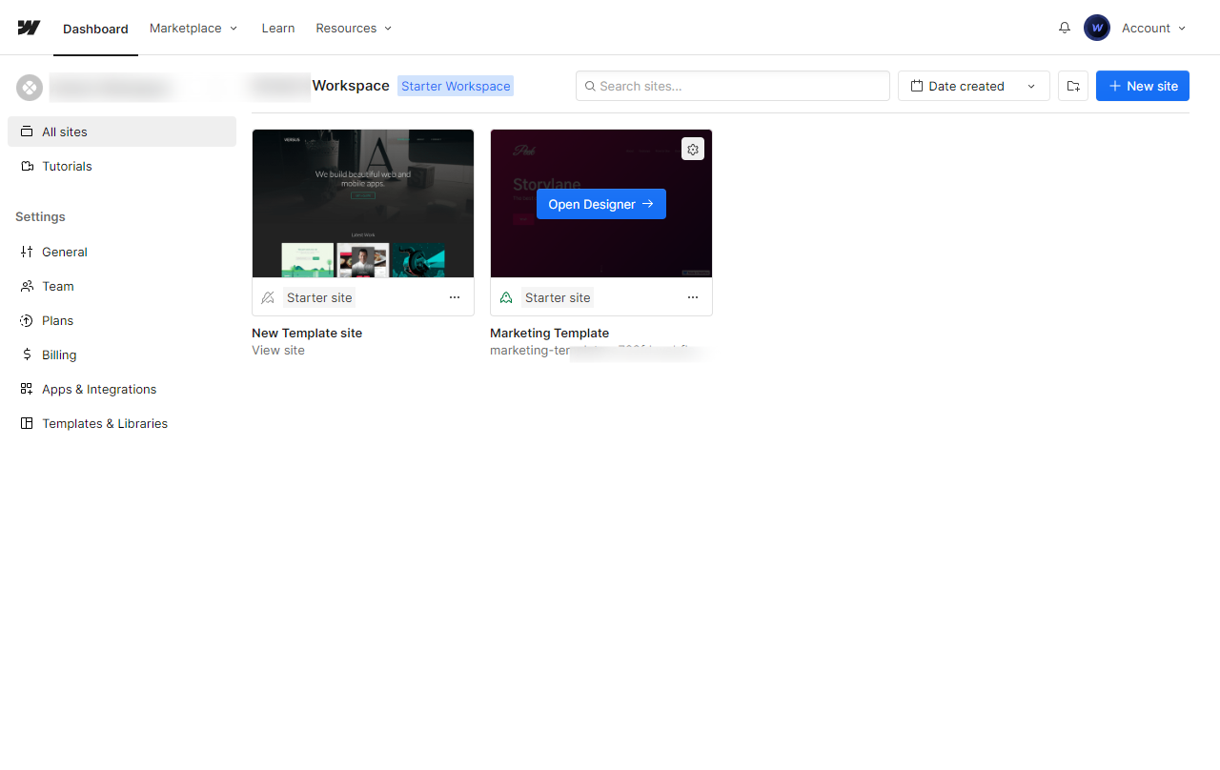
Task: Open the Marketplace dropdown menu
Action: 193,28
